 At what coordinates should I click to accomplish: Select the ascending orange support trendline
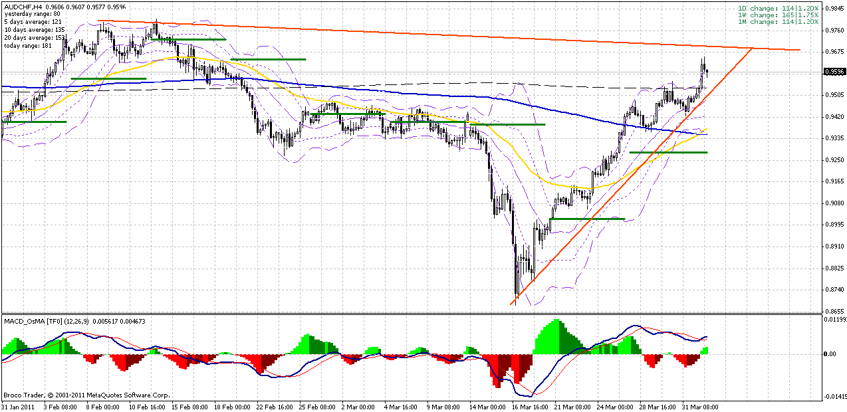632,176
